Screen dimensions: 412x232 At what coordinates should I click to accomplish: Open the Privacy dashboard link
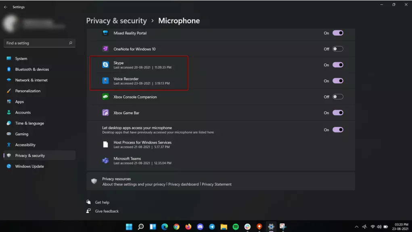coord(183,184)
